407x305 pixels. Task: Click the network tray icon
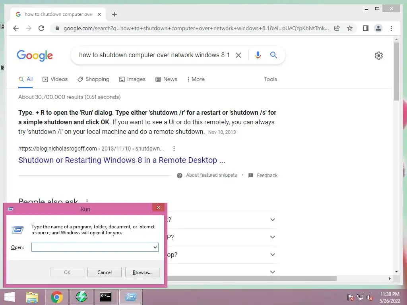click(360, 297)
